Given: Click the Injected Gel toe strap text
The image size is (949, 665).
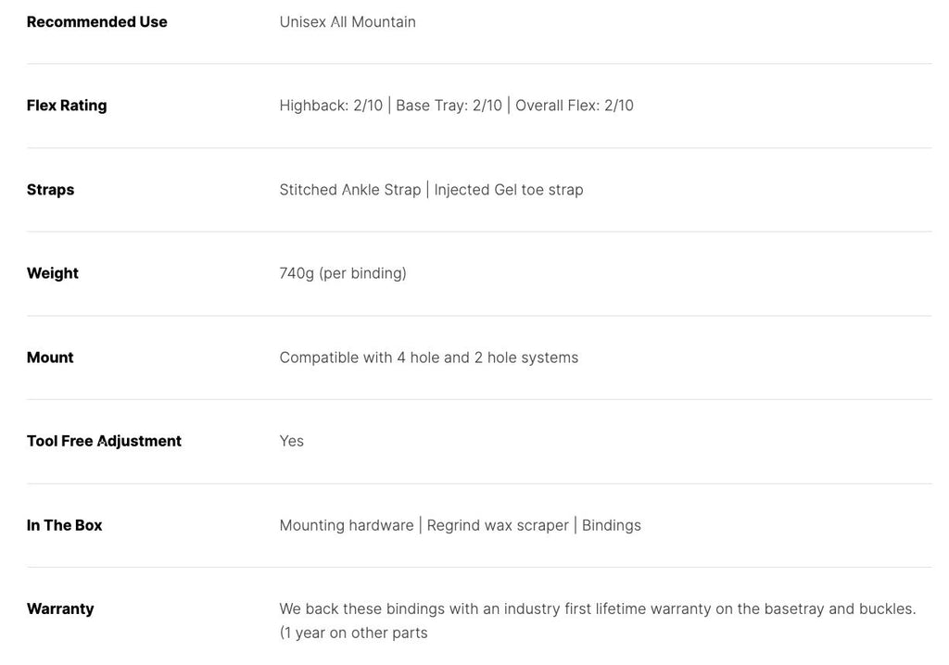Looking at the screenshot, I should pyautogui.click(x=509, y=189).
